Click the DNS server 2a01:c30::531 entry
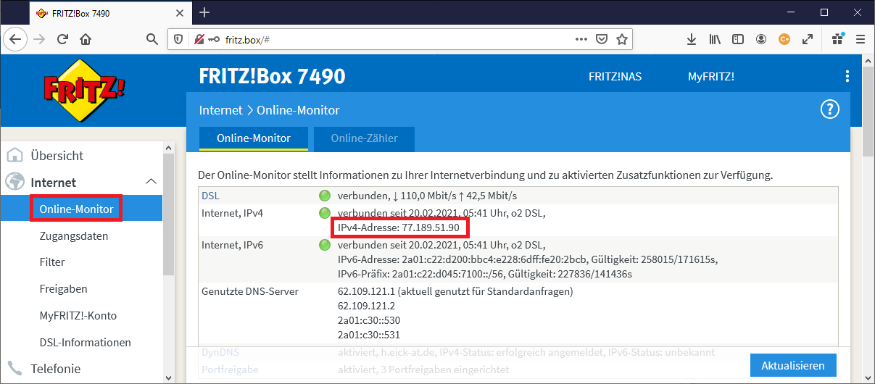Screen dimensions: 875x384 click(369, 335)
